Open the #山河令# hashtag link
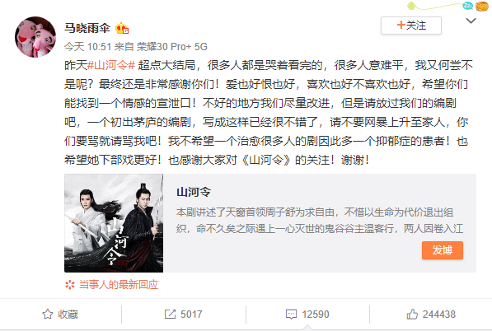 point(111,65)
